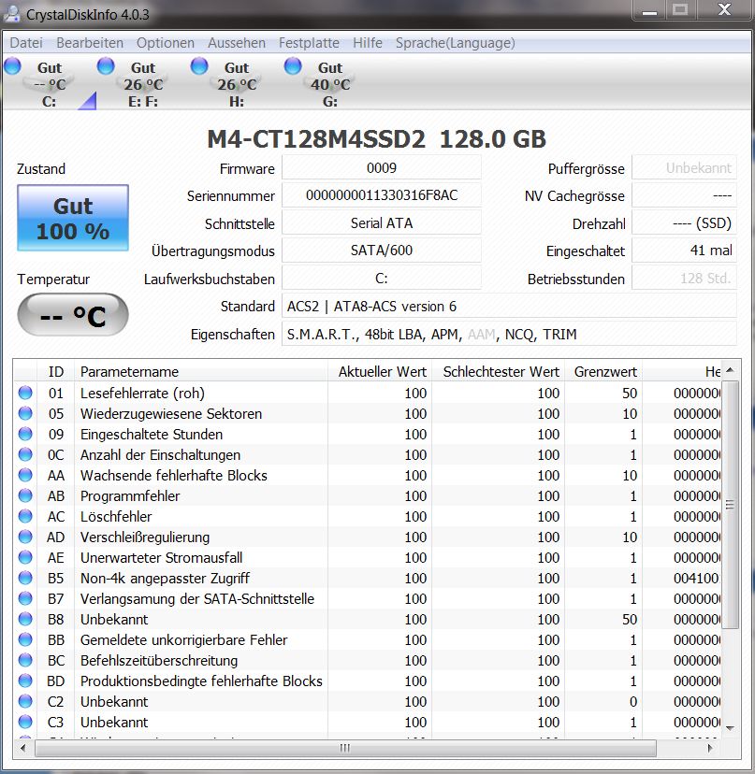755x774 pixels.
Task: Open the Sprache(Language) menu
Action: point(456,43)
